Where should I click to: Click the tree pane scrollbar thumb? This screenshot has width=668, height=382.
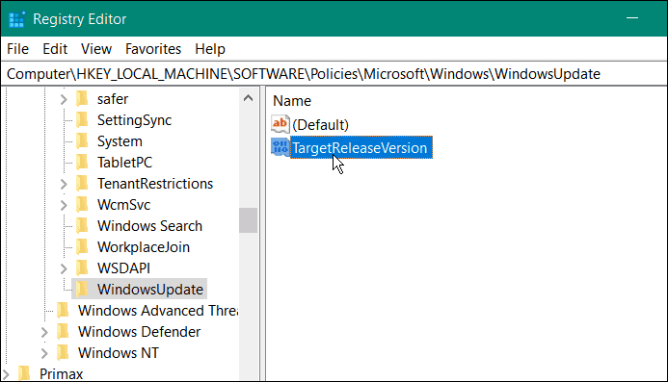(249, 220)
